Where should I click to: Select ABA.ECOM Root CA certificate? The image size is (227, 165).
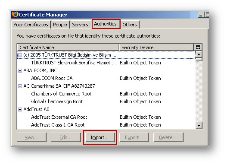click(x=52, y=78)
